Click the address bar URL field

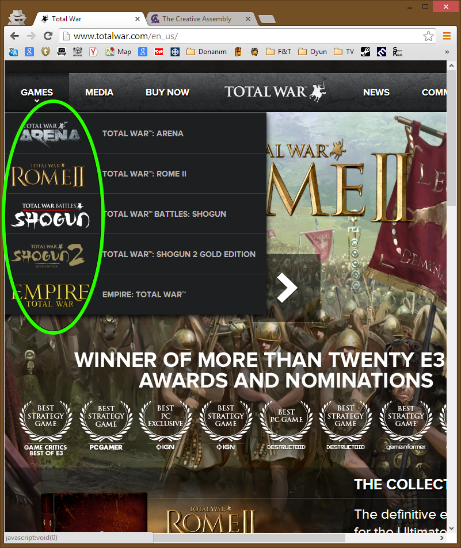click(x=248, y=36)
